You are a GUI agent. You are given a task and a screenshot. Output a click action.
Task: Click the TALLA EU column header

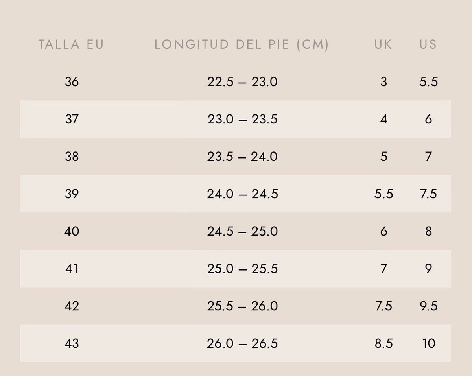[x=71, y=44]
